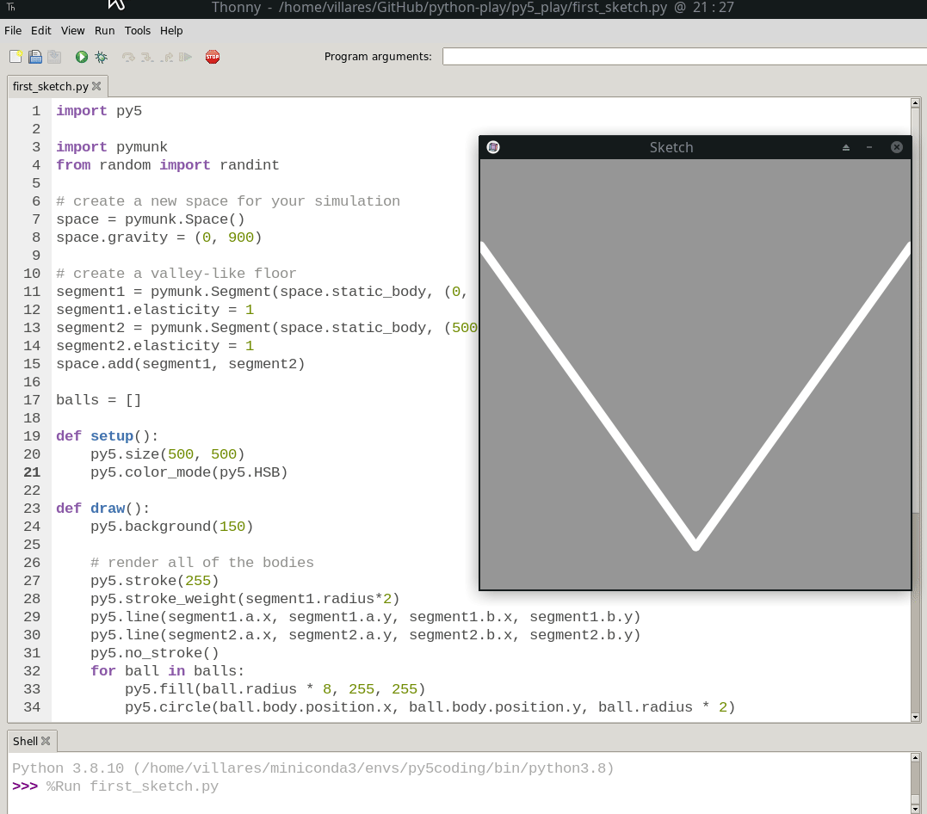Click the Sketch window app icon

[x=493, y=147]
